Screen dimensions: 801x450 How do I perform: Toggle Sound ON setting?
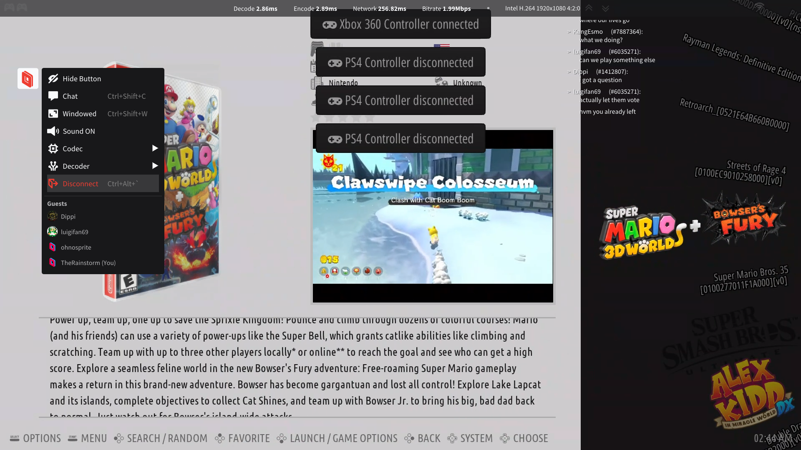click(x=79, y=131)
